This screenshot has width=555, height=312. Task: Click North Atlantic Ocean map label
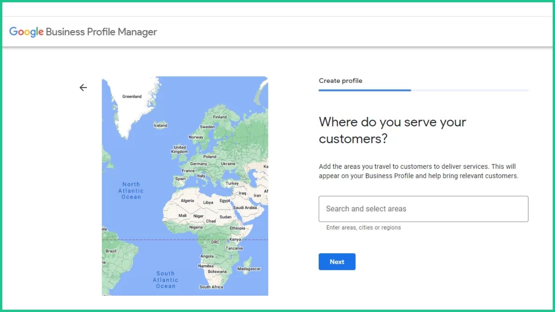[131, 191]
